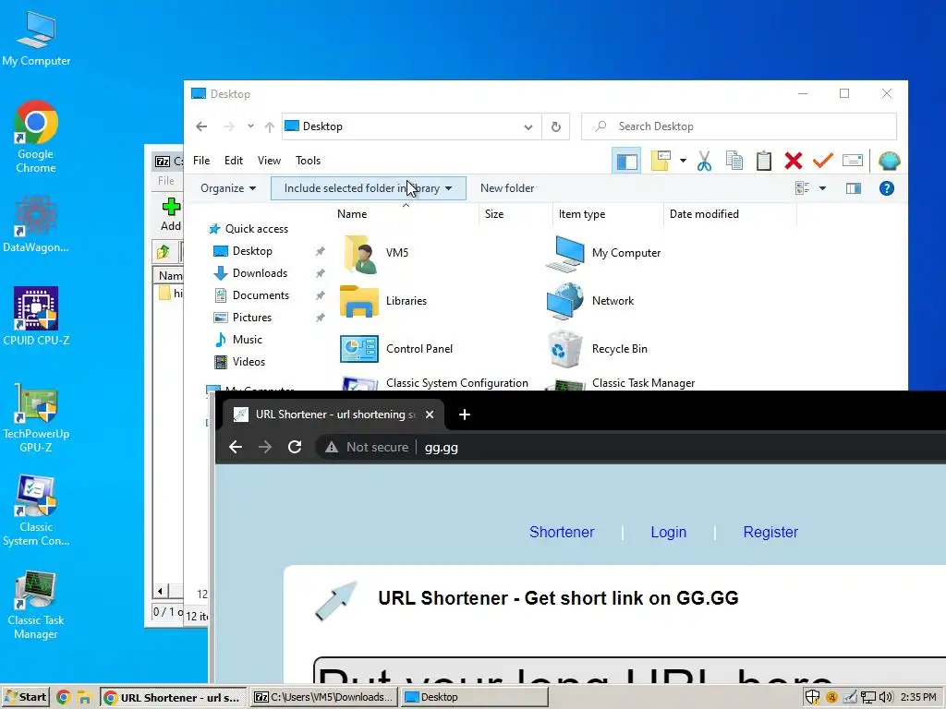Select the Network item icon

(x=564, y=301)
